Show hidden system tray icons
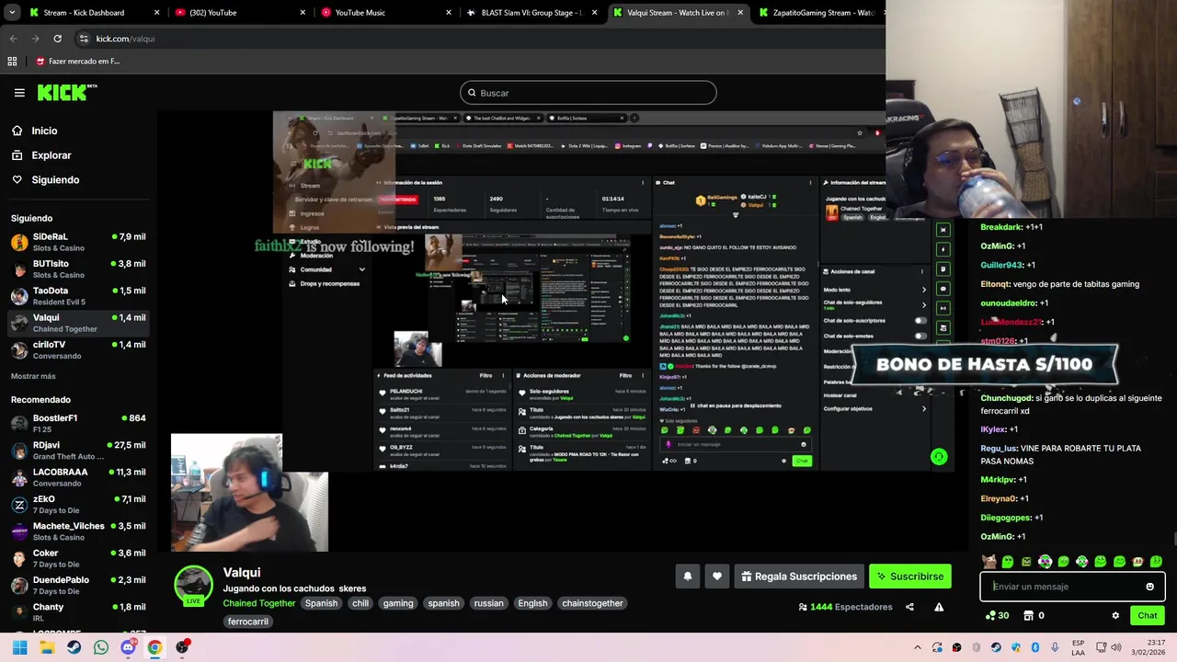 tap(917, 647)
